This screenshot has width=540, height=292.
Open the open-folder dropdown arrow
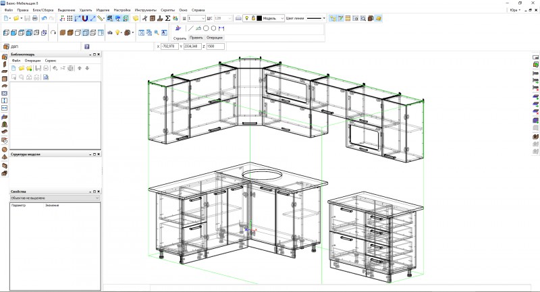(22, 18)
